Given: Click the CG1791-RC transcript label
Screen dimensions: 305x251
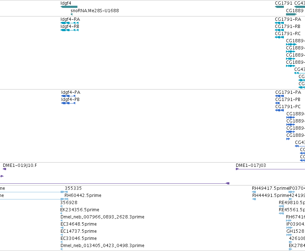Looking at the screenshot, I should tap(288, 34).
